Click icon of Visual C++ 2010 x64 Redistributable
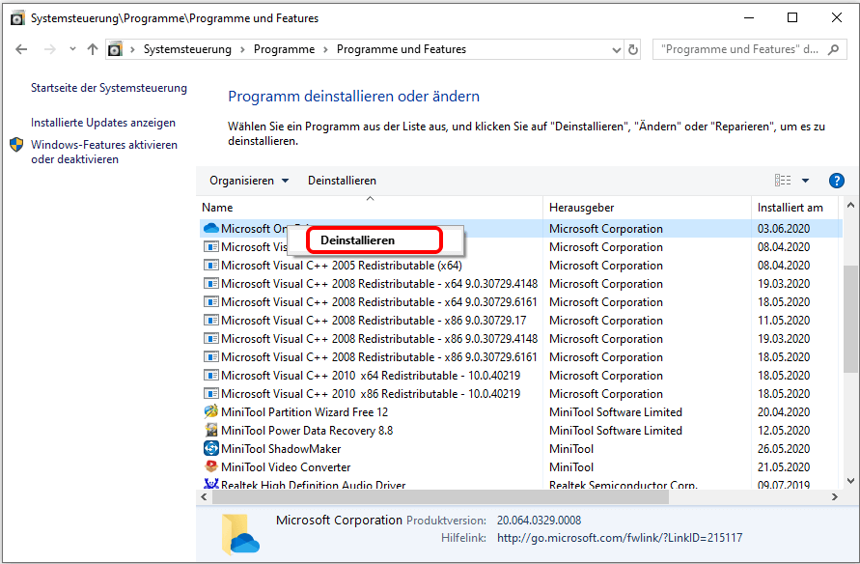This screenshot has height=564, width=860. (210, 376)
